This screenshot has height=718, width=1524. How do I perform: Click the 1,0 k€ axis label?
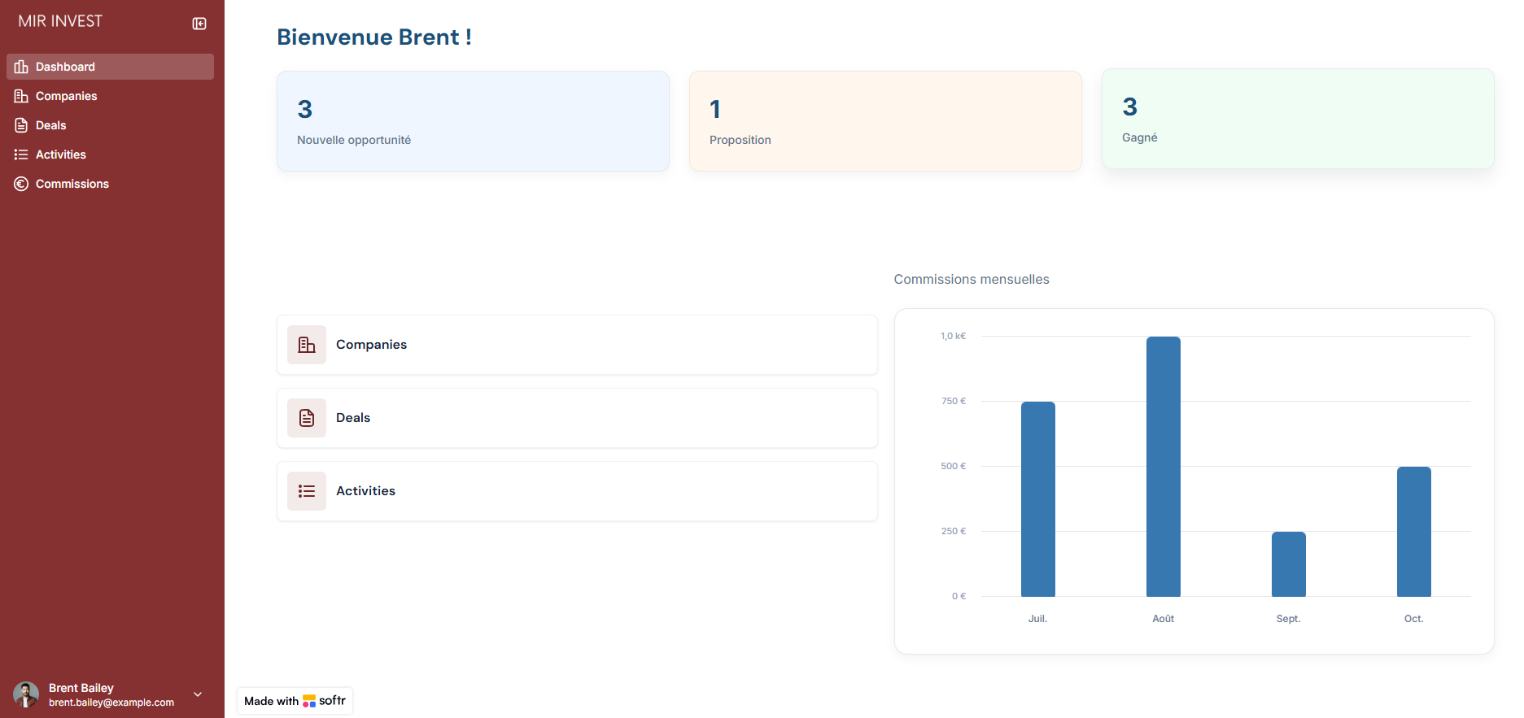953,336
